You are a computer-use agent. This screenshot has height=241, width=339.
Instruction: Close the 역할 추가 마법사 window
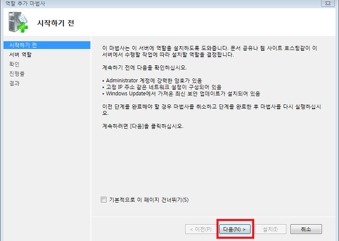tap(328, 3)
